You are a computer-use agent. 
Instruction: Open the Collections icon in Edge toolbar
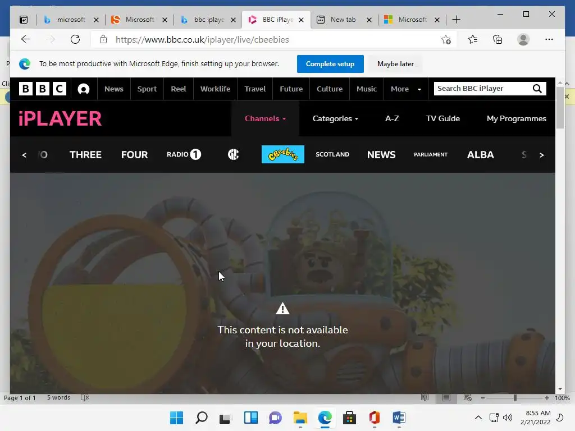pos(498,39)
